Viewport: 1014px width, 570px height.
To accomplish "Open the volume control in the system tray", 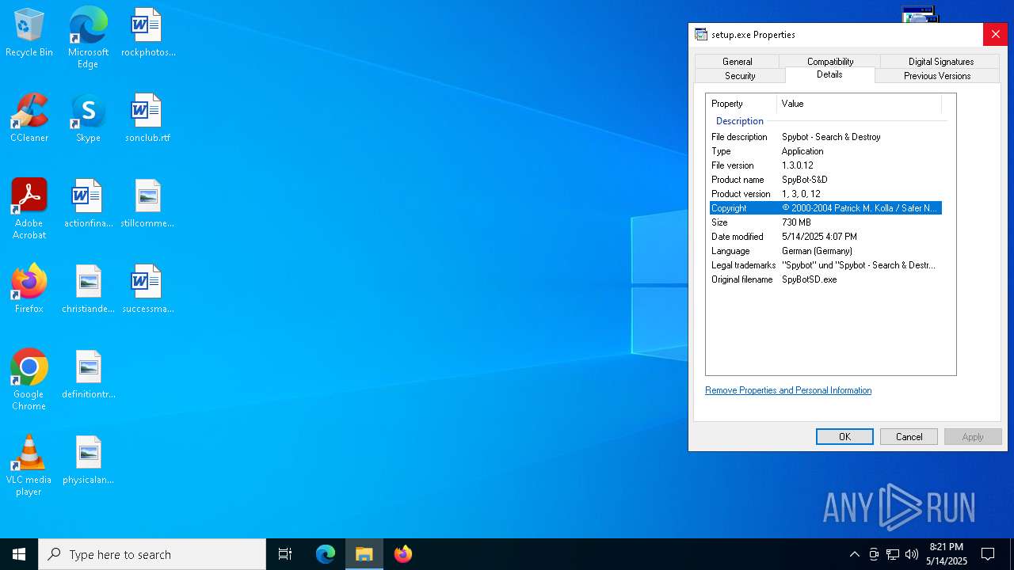I will tap(911, 554).
